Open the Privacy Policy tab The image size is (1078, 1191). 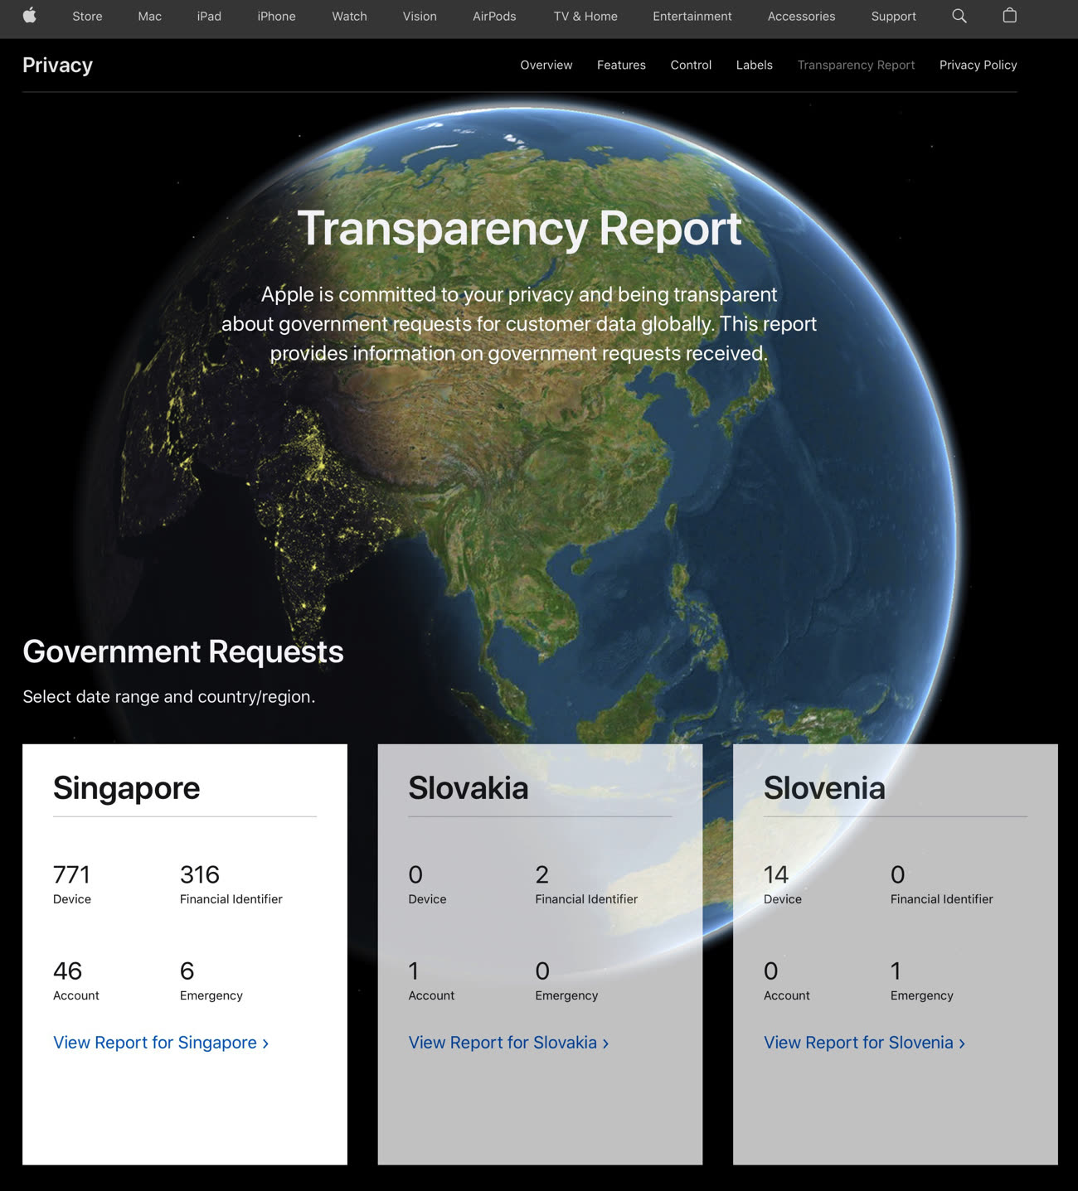tap(978, 65)
